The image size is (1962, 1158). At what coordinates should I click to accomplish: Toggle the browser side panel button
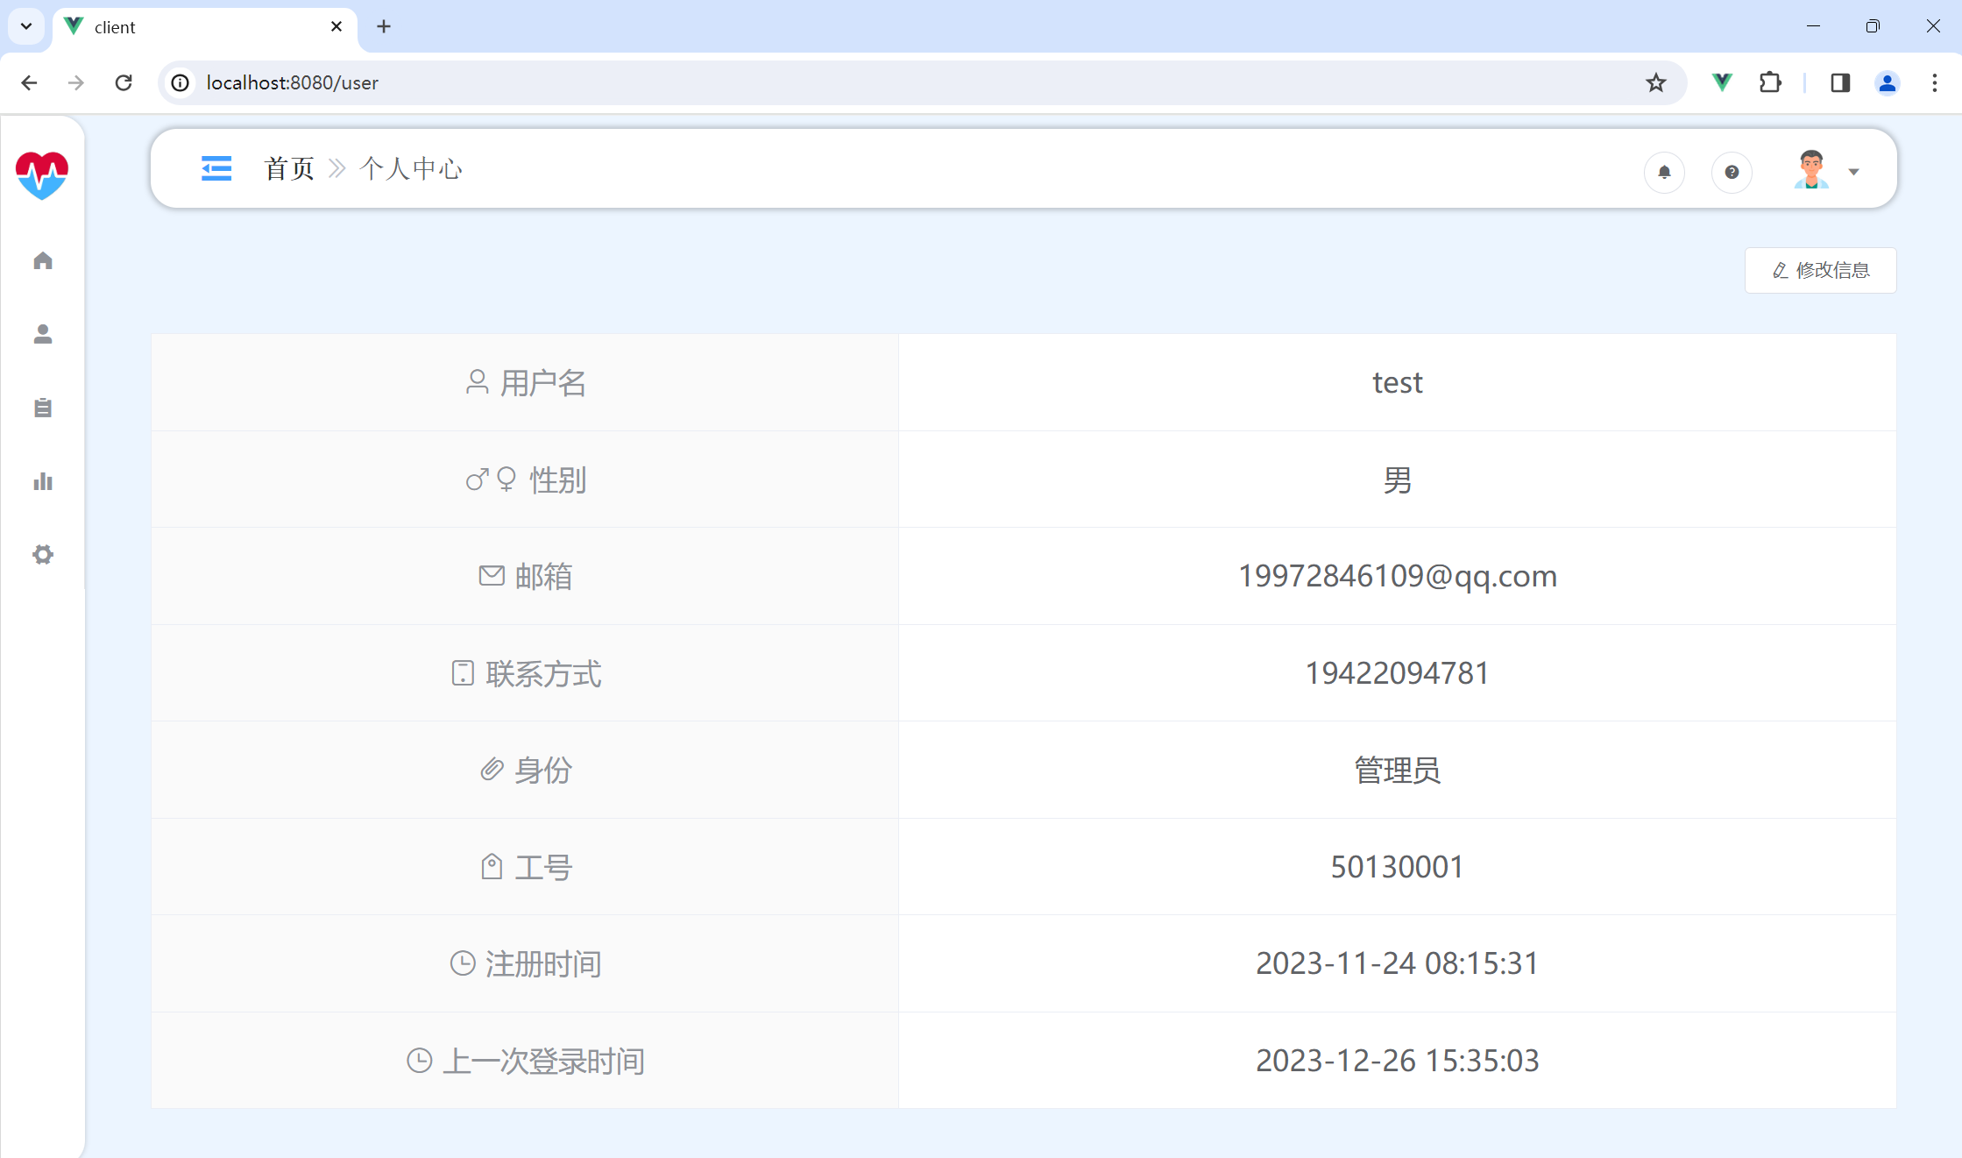(1839, 82)
